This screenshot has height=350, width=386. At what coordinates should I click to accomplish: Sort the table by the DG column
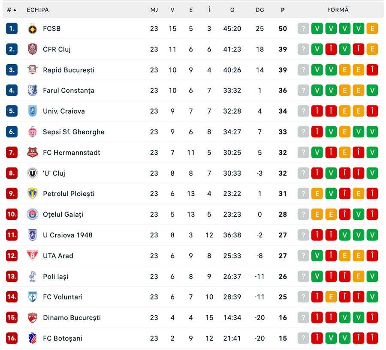click(x=259, y=9)
